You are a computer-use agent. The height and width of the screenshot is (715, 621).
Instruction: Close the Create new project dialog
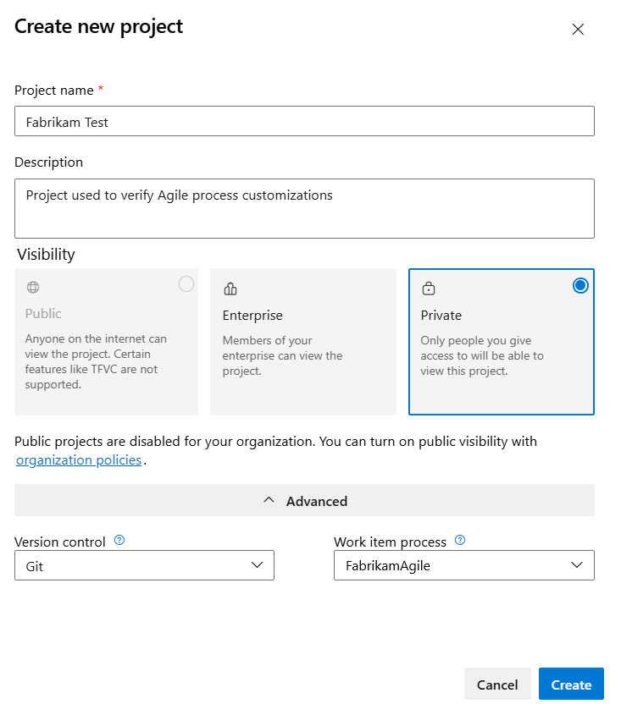click(x=578, y=29)
